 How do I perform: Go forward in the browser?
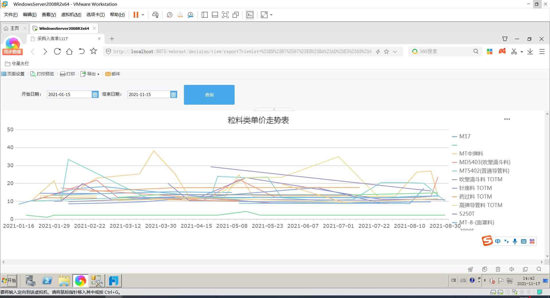coord(45,51)
